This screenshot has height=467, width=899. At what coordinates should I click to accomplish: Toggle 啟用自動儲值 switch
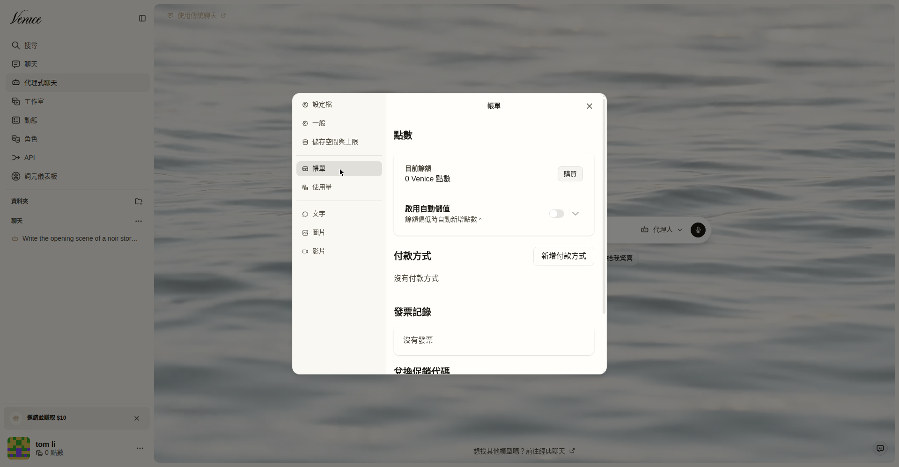[557, 214]
